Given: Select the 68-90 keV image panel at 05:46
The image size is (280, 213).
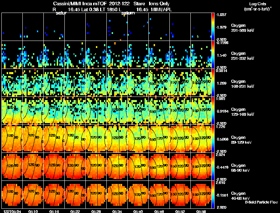Looking at the screenshot, I should click(159, 166).
